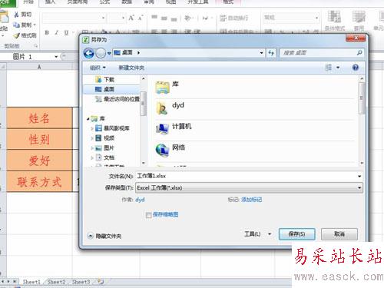
Task: Click the search magnifier icon in dialog
Action: coord(359,53)
